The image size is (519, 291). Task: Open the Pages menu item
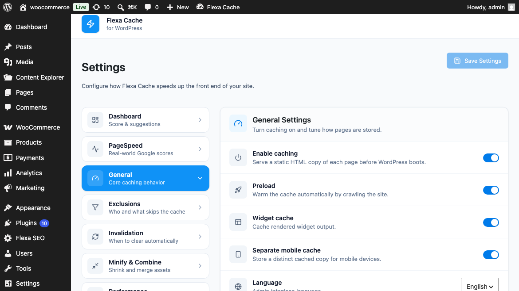tap(35, 92)
